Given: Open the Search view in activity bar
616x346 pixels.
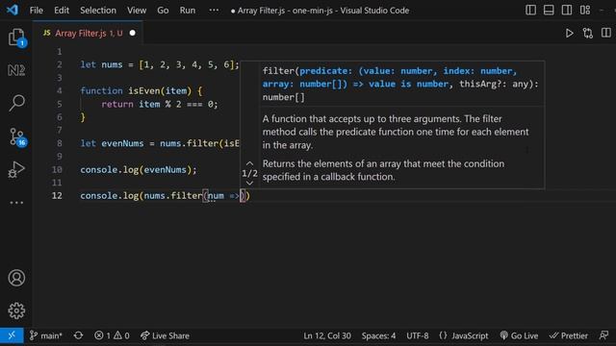Looking at the screenshot, I should coord(16,103).
